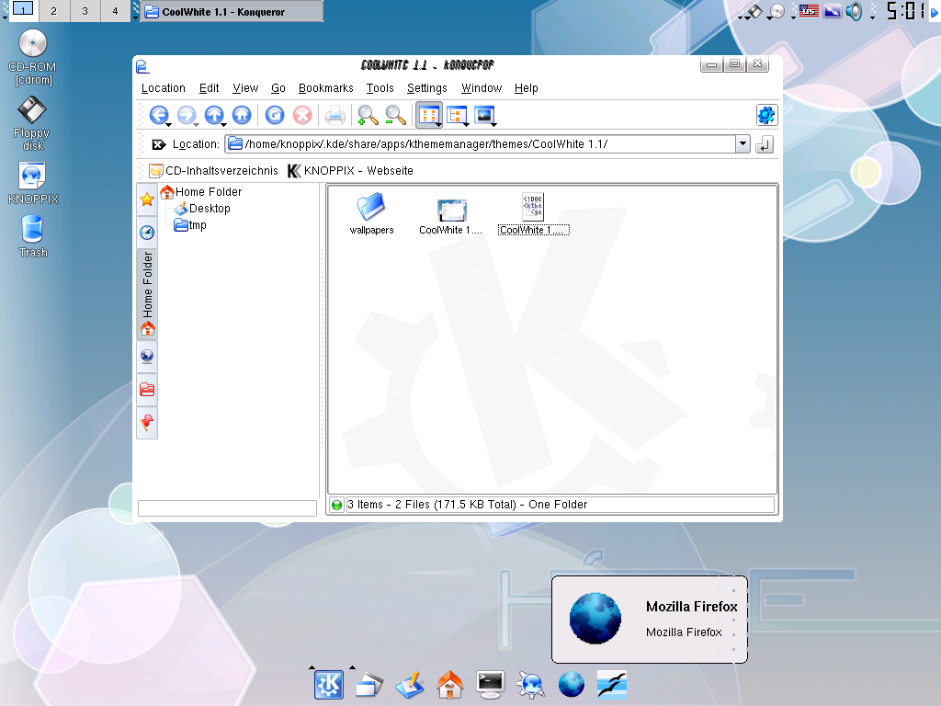Open back history dropdown arrow

(169, 124)
